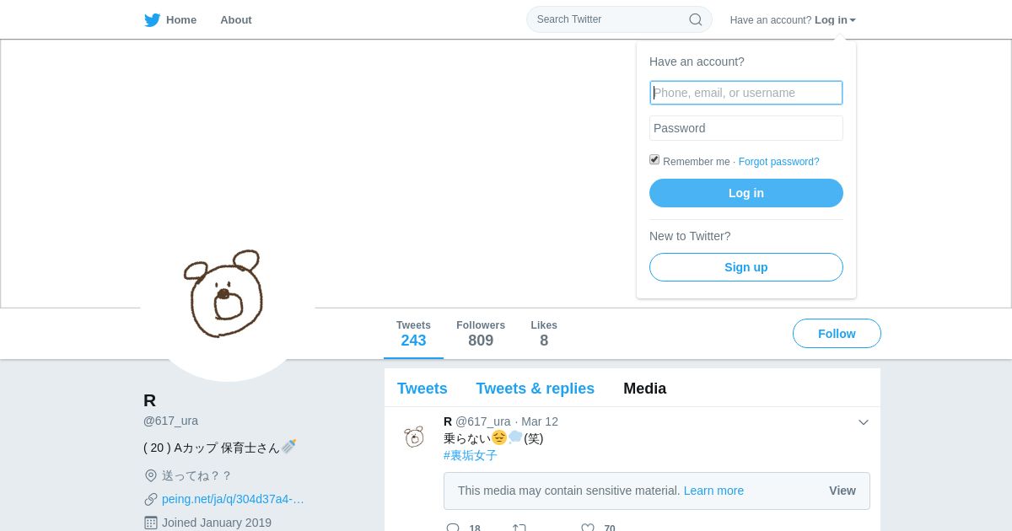
Task: Click the Twitter bird logo
Action: (x=152, y=20)
